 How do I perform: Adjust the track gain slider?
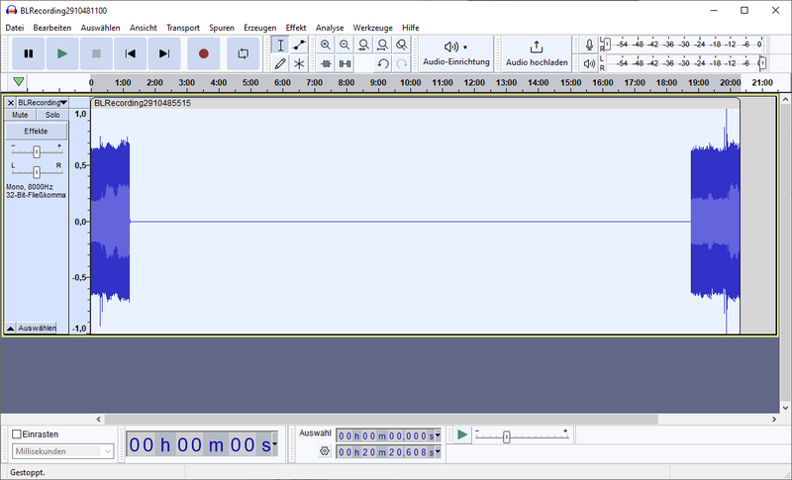(37, 151)
